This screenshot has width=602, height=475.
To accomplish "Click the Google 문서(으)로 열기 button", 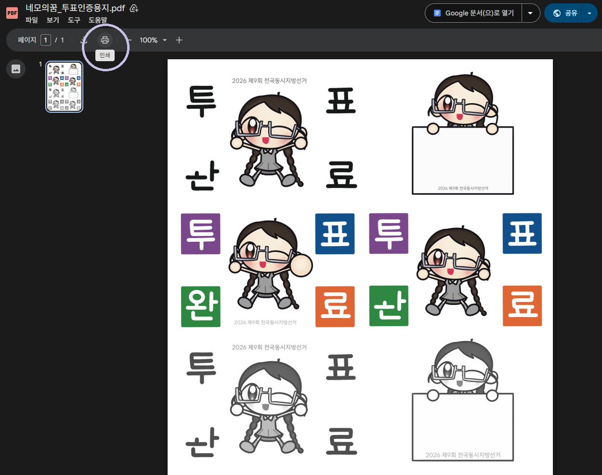I will [474, 13].
